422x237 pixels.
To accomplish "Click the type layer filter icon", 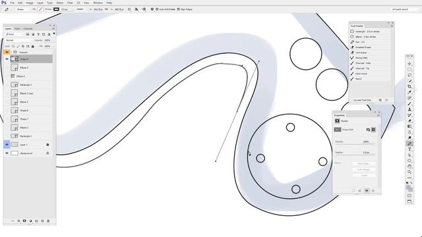I will (x=38, y=34).
